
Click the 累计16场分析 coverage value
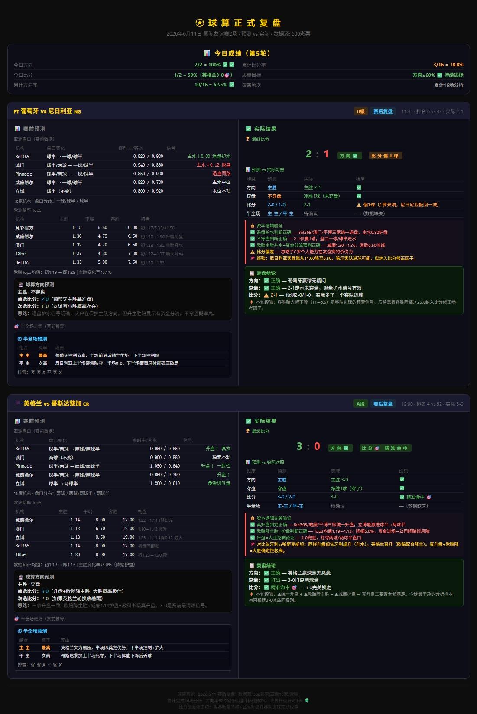449,85
